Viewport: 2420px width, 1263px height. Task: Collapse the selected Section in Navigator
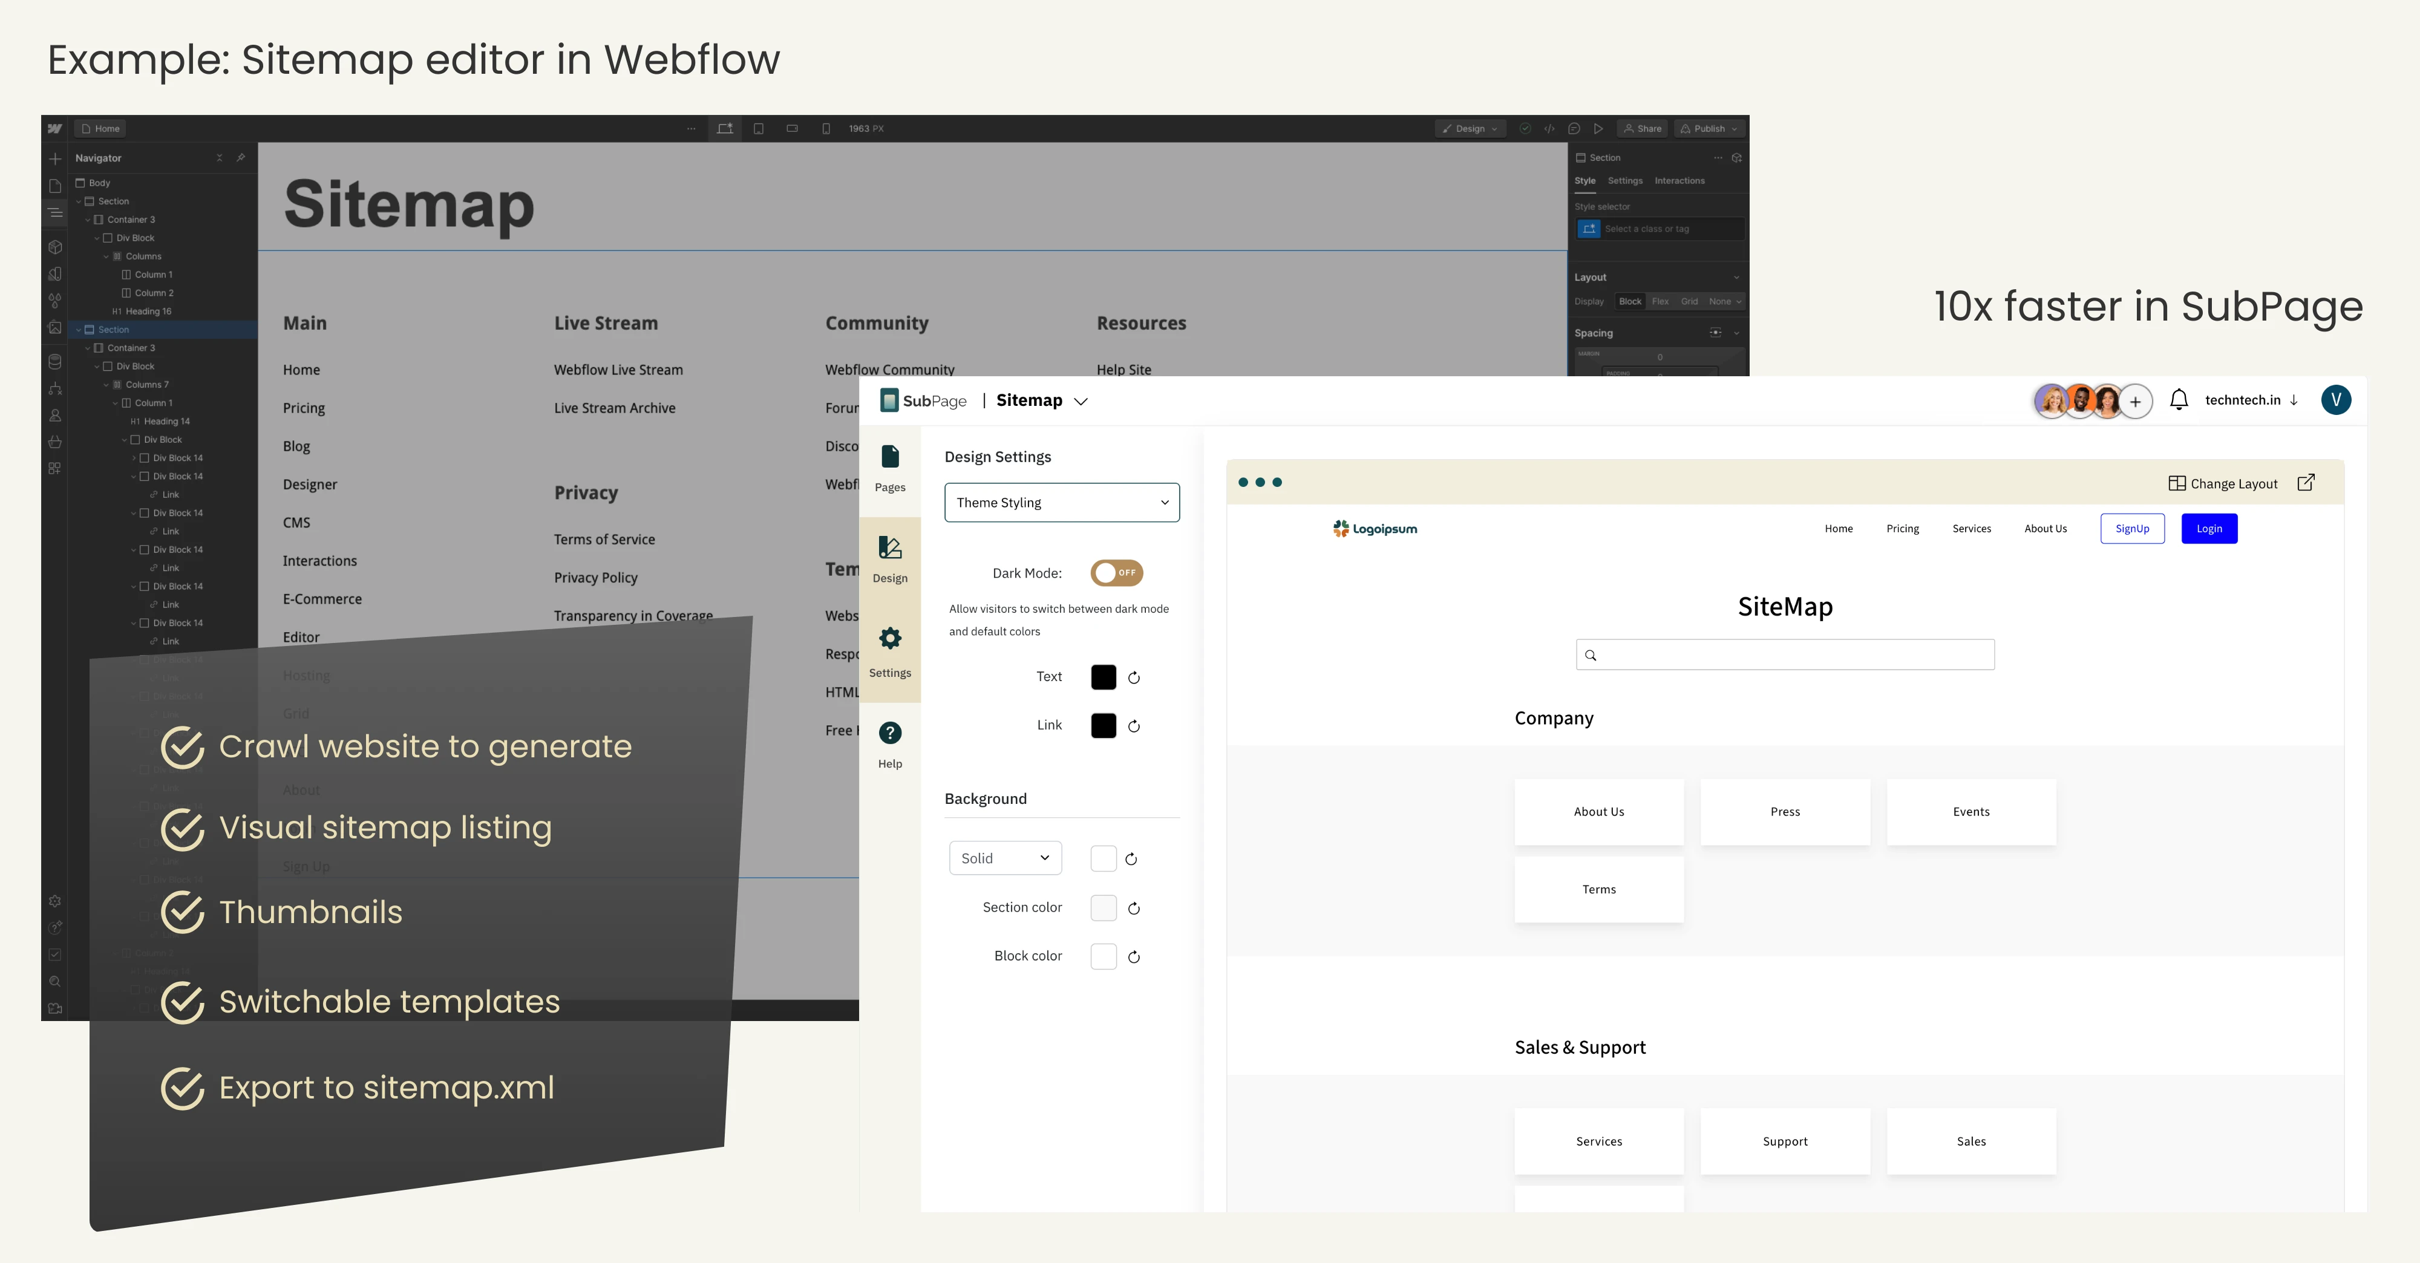(79, 330)
